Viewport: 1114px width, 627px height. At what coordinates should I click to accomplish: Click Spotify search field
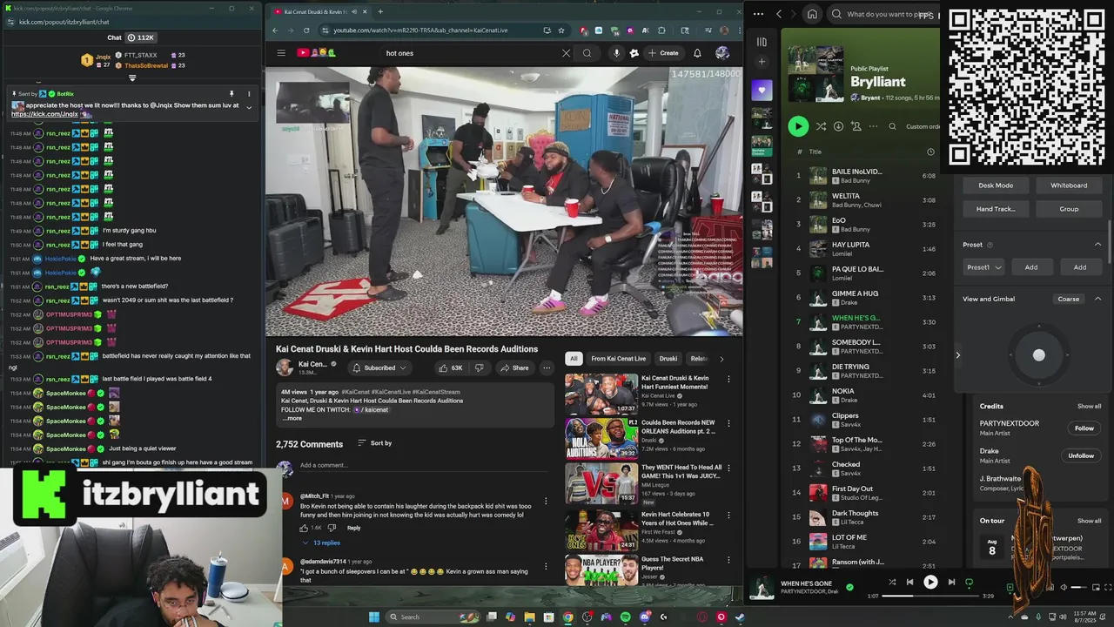coord(882,14)
